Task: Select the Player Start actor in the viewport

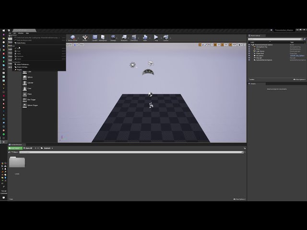Action: point(151,105)
